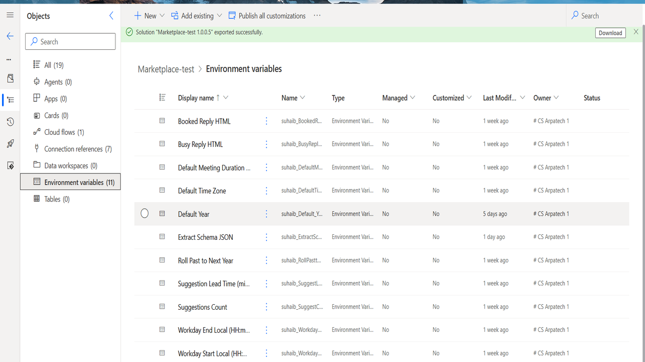Open more actions for Roll Past to Next Year

[x=267, y=260]
